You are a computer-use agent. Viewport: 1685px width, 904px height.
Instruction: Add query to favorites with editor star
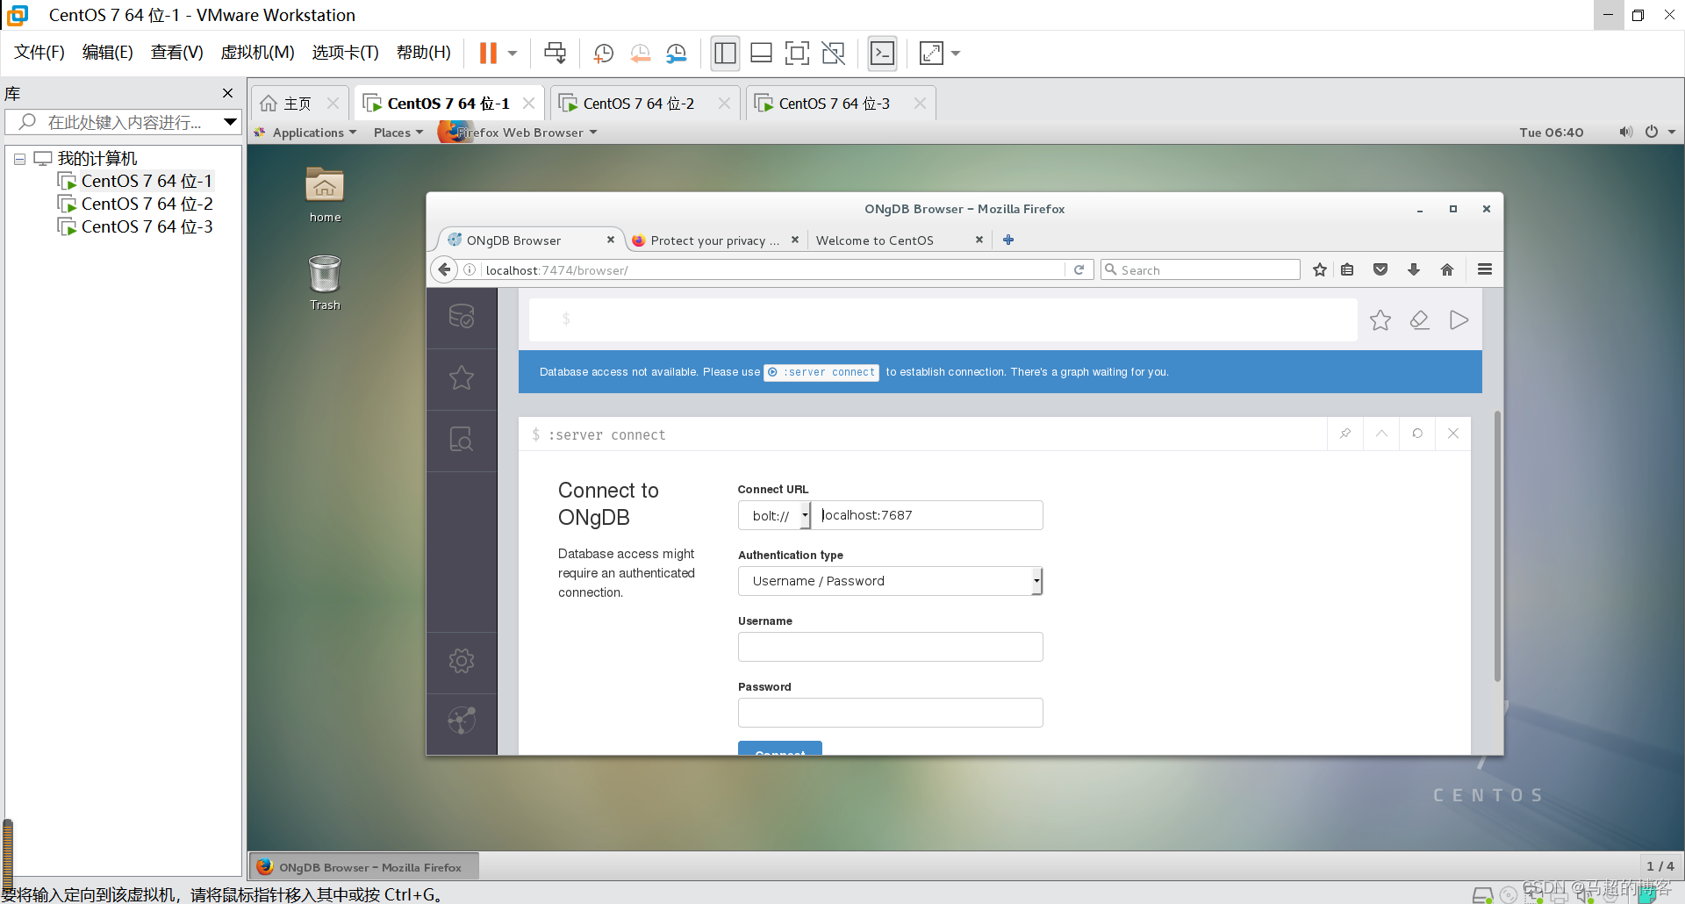pos(1380,320)
